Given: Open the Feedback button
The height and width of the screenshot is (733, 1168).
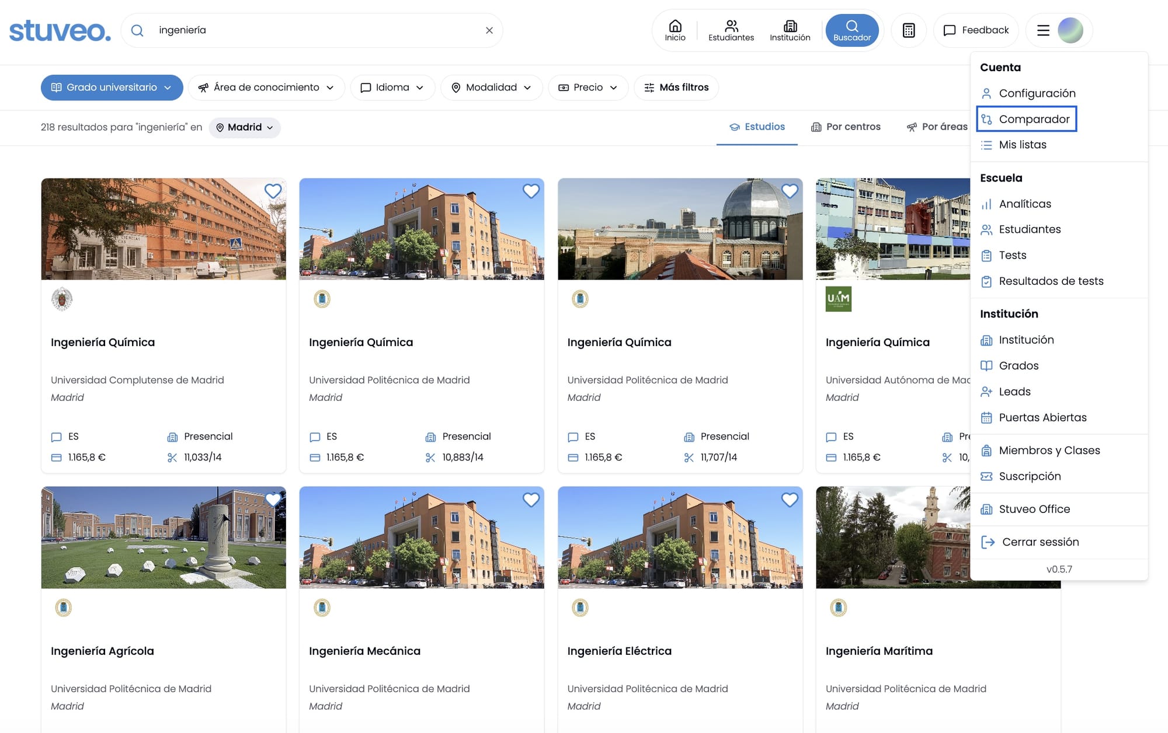Looking at the screenshot, I should tap(976, 30).
